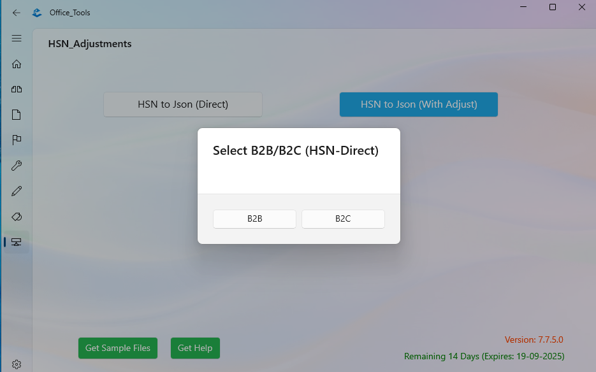The width and height of the screenshot is (596, 372).
Task: Open the Home sidebar icon
Action: (17, 64)
